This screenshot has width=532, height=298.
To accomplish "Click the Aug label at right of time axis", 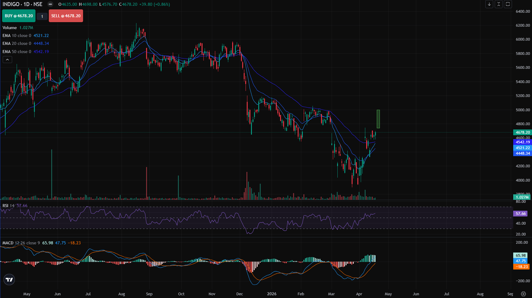I will [480, 294].
